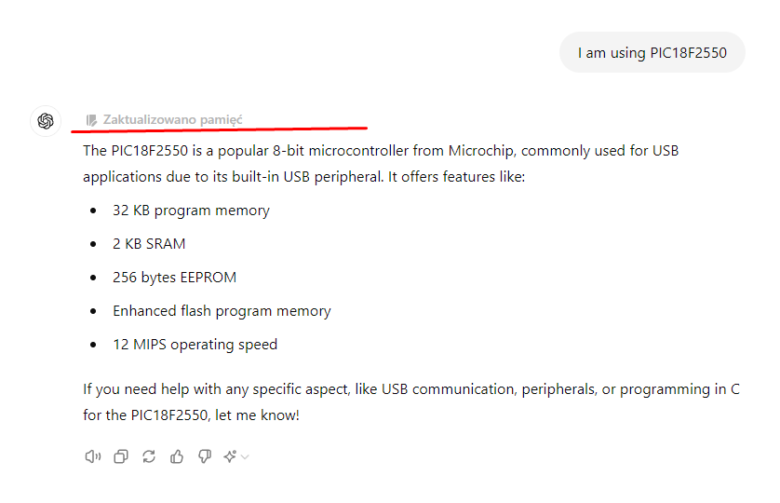The image size is (780, 503).
Task: Give the response a thumbs up
Action: 177,456
